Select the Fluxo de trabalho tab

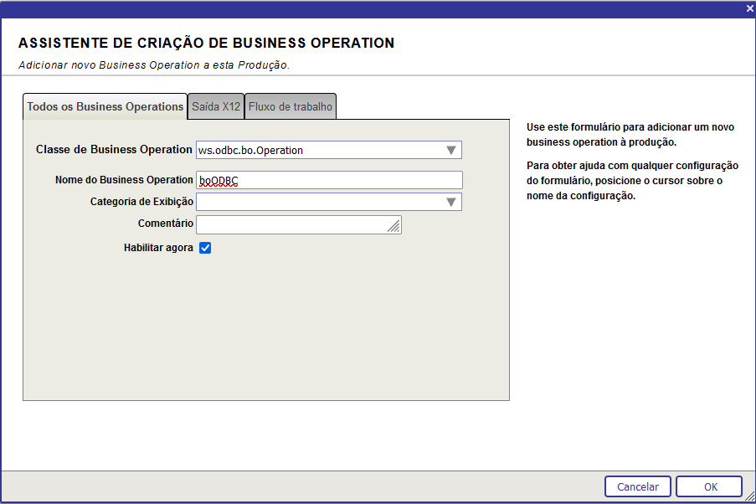tap(291, 107)
